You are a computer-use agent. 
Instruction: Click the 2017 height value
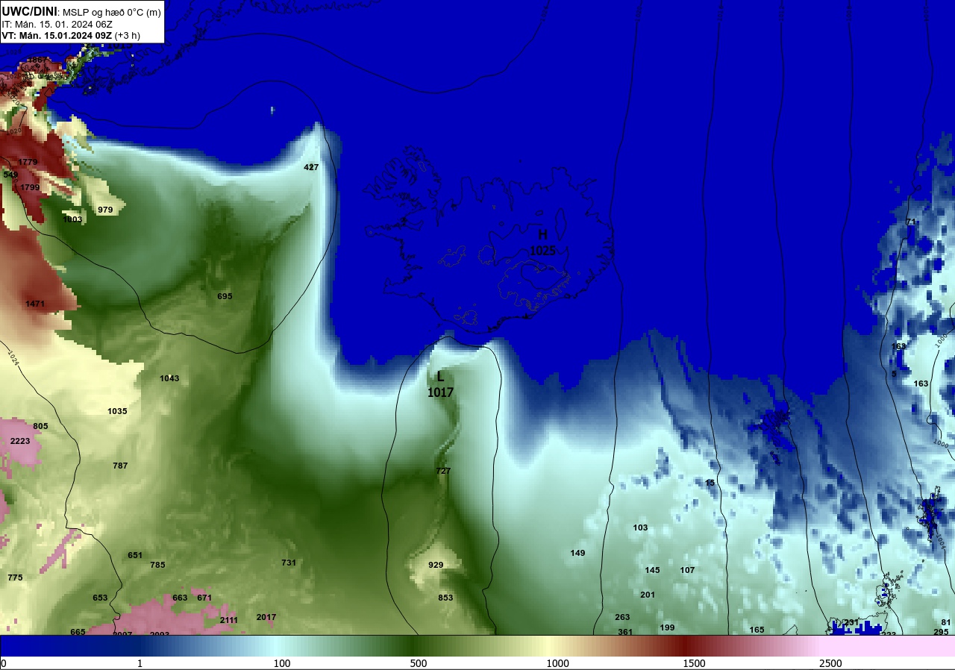point(266,617)
